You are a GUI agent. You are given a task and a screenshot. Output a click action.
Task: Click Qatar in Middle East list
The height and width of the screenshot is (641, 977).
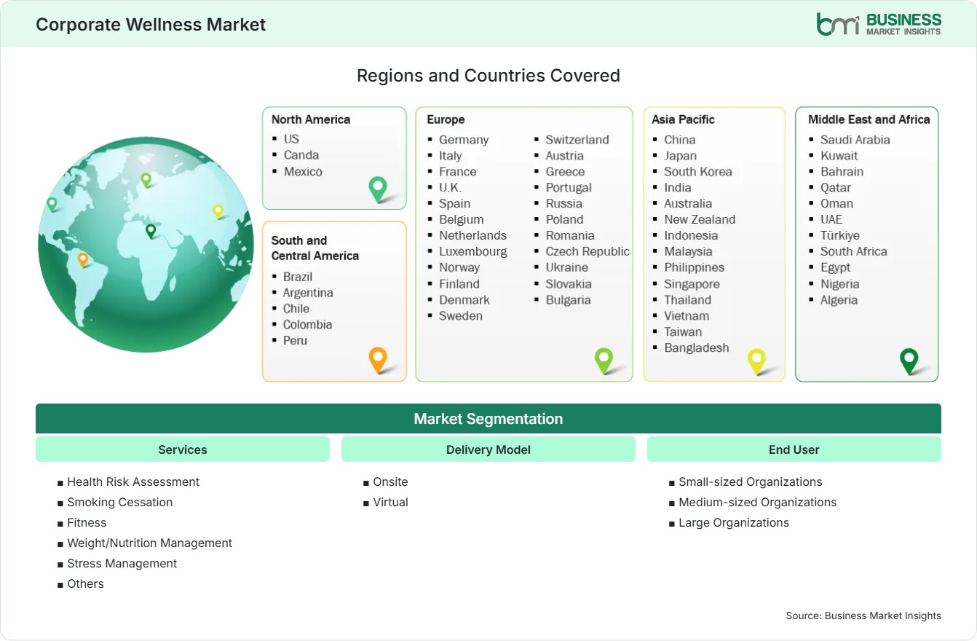click(x=836, y=187)
